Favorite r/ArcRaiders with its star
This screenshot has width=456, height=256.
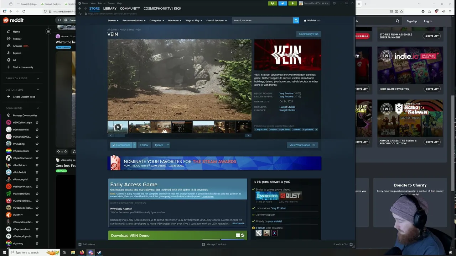click(37, 165)
